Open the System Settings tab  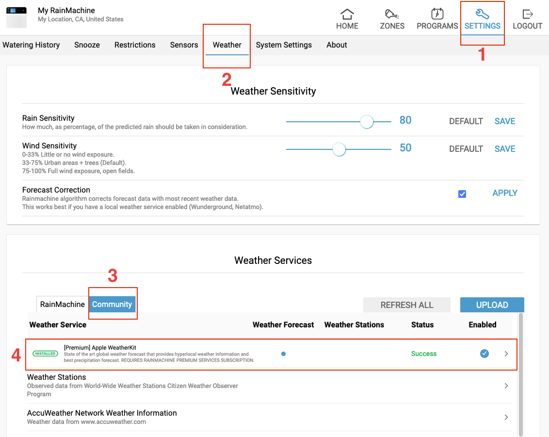click(284, 45)
